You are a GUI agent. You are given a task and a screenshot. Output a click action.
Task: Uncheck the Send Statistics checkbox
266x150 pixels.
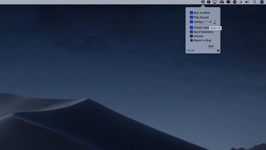(x=191, y=32)
